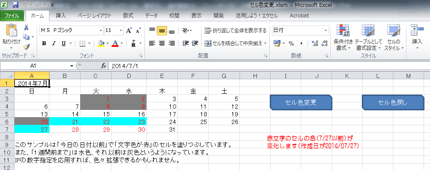The height and width of the screenshot is (170, 430).
Task: Toggle middle vertical alignment
Action: click(x=162, y=30)
